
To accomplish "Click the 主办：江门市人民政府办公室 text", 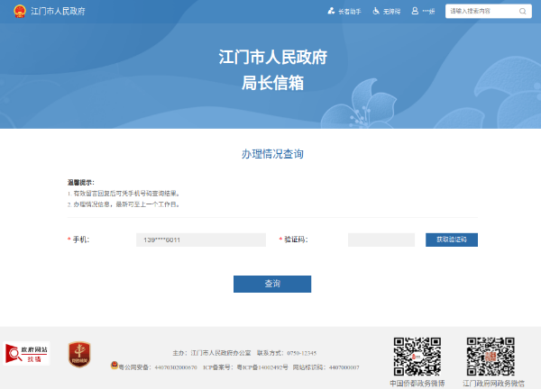I will [212, 353].
